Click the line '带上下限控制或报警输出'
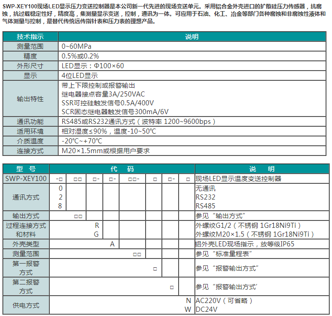Image resolution: width=332 pixels, height=316 pixels. [98, 85]
